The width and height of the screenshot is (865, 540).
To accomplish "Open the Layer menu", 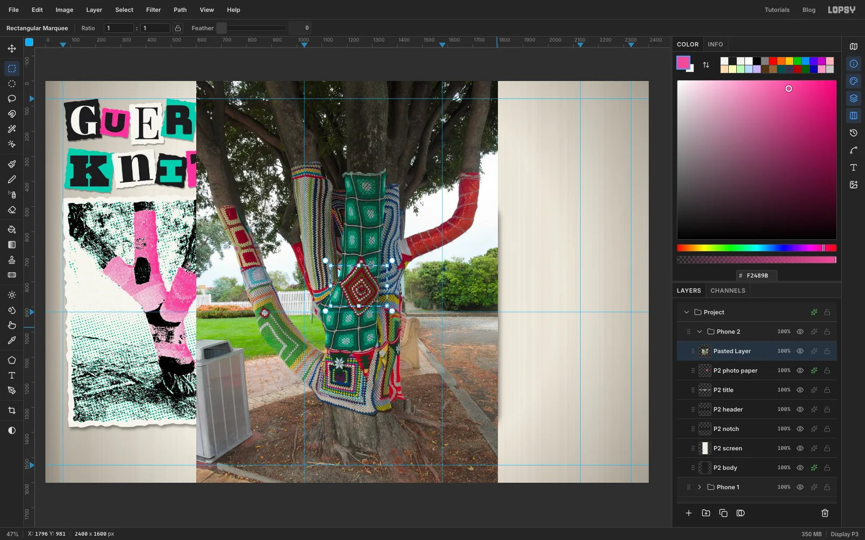I will tap(94, 10).
